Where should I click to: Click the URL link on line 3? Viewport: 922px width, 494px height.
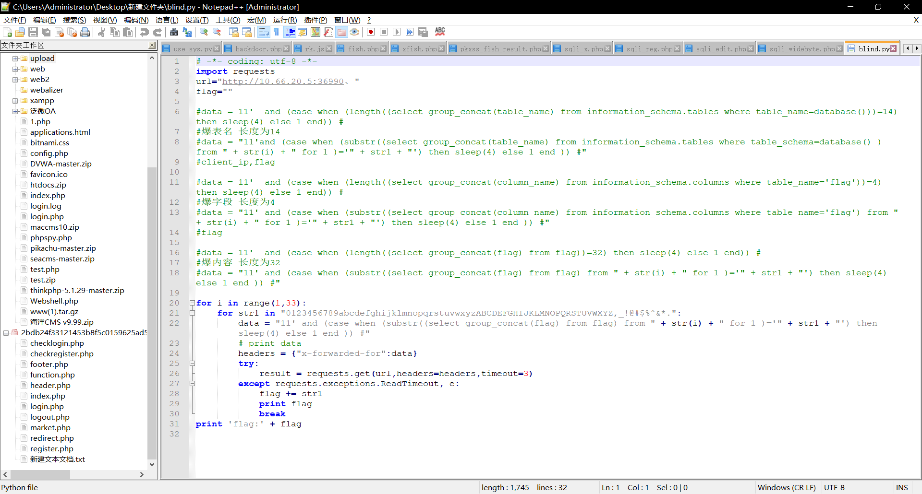tap(283, 82)
